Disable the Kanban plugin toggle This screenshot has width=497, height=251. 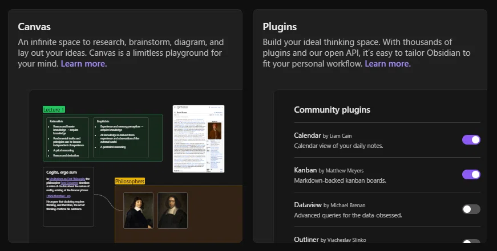(471, 175)
